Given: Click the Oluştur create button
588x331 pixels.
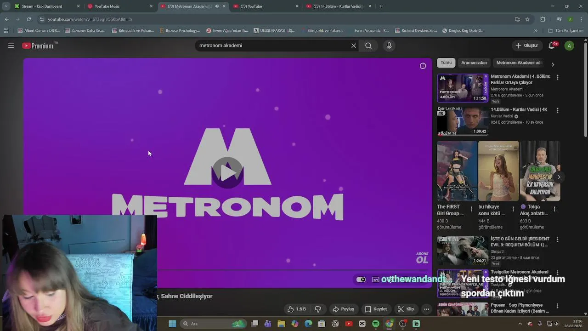Looking at the screenshot, I should pos(526,46).
